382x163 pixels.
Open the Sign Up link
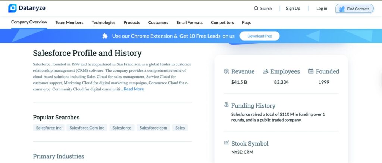click(293, 9)
